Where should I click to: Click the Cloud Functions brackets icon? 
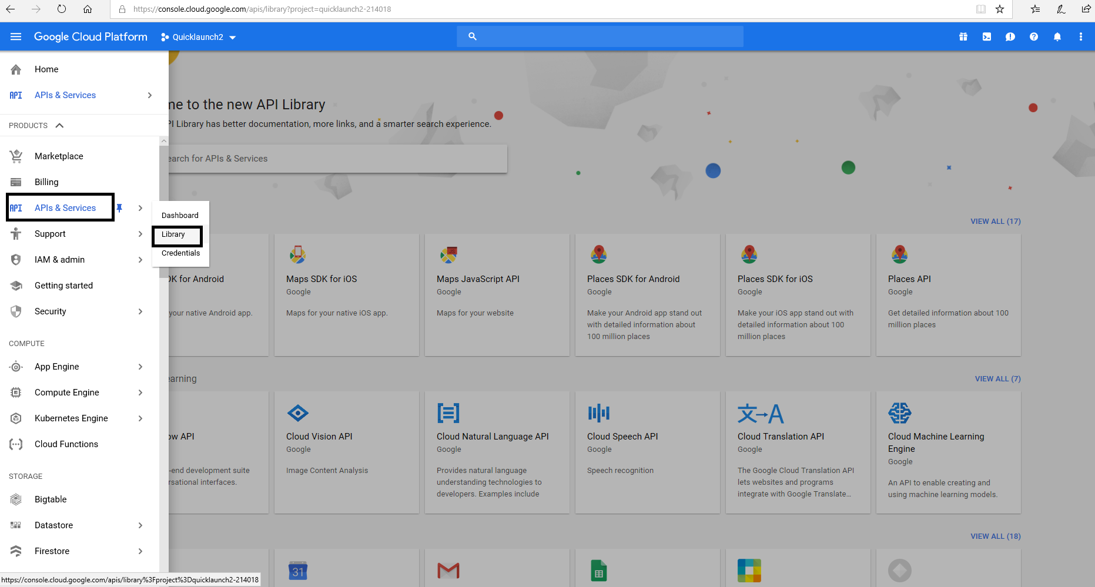tap(16, 444)
